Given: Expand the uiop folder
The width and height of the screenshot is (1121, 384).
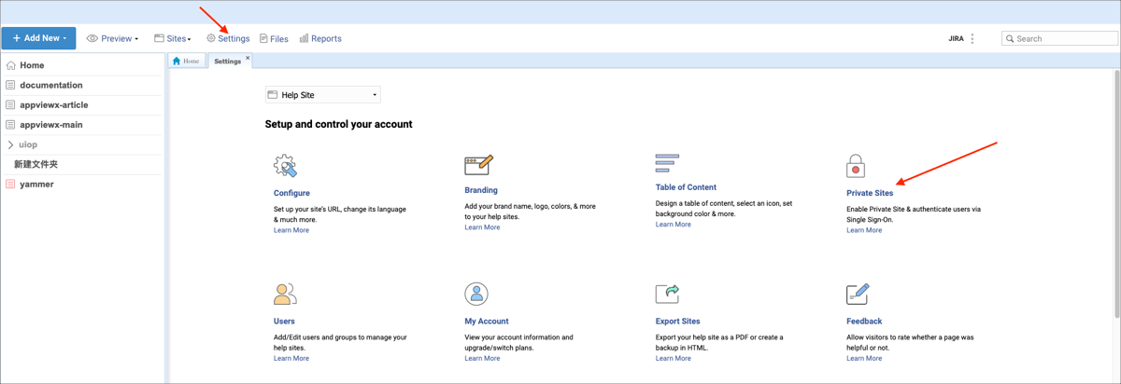Looking at the screenshot, I should coord(10,144).
